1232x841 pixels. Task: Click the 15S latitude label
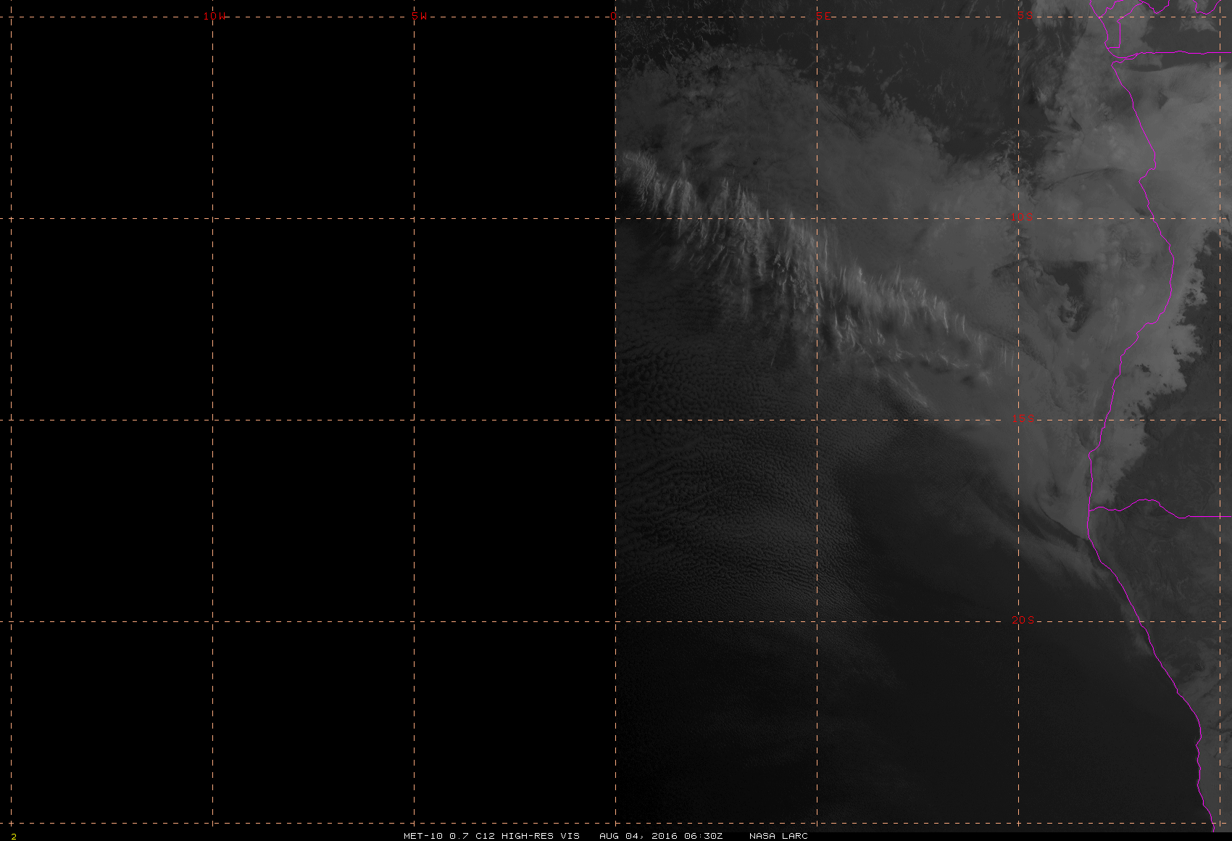coord(1023,418)
